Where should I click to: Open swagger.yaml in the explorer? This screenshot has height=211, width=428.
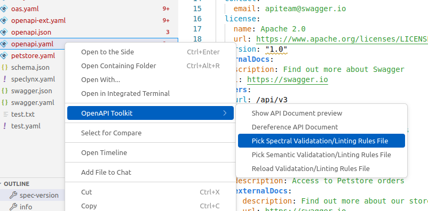pyautogui.click(x=33, y=103)
